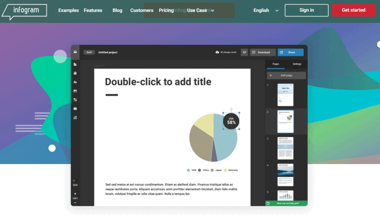Expand the Use Cases dropdown chevron
This screenshot has width=380, height=223.
click(x=213, y=11)
